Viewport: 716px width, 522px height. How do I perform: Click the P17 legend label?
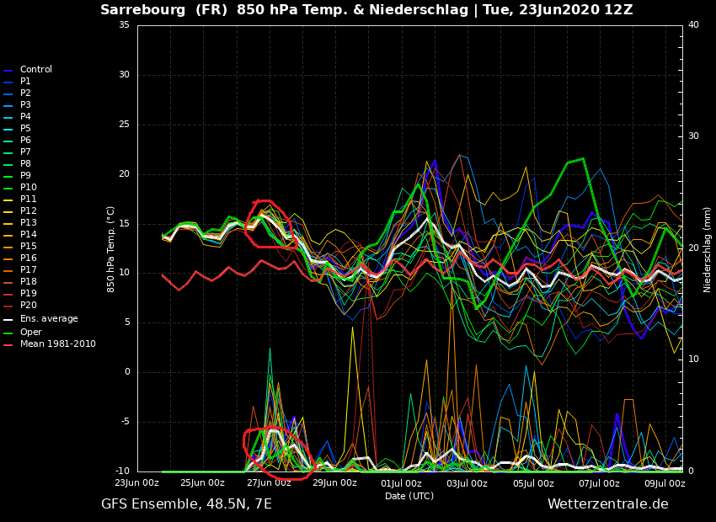(x=29, y=270)
